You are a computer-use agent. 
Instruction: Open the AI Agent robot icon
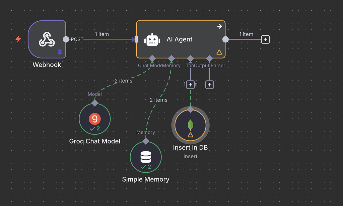tap(152, 39)
